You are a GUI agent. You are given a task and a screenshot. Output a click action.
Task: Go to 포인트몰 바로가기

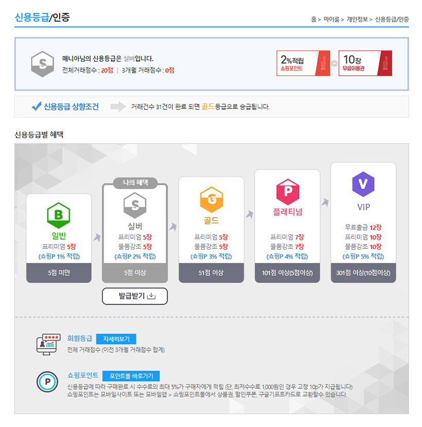pos(131,376)
